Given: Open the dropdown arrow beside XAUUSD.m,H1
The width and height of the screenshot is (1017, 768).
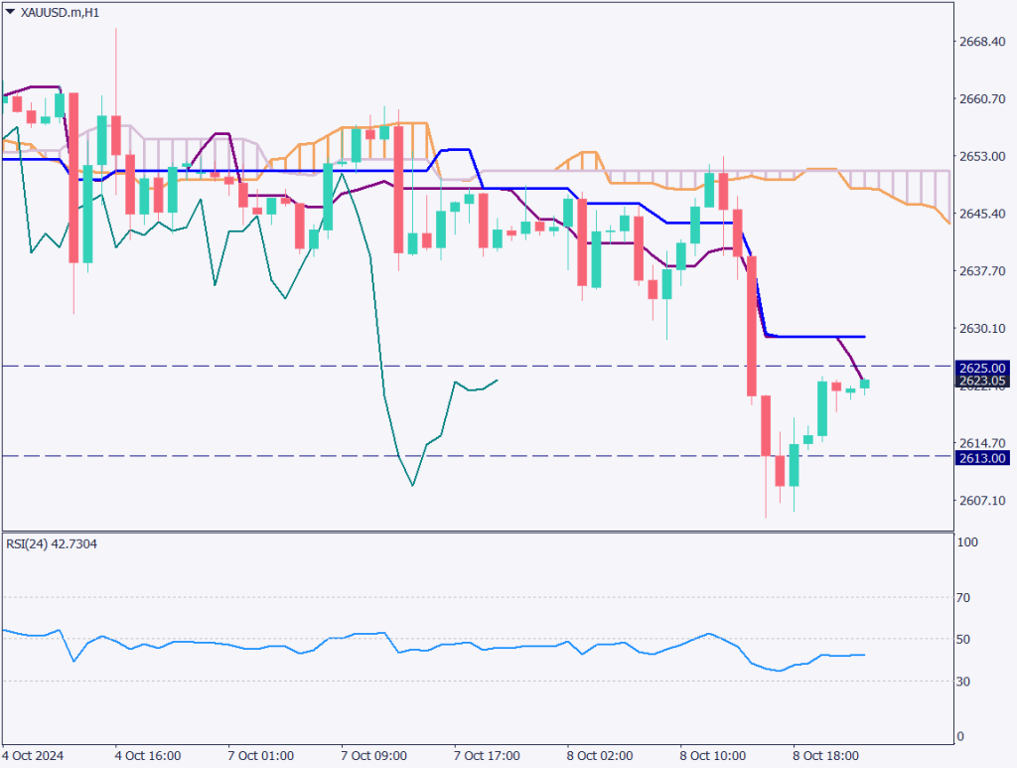Looking at the screenshot, I should click(10, 12).
